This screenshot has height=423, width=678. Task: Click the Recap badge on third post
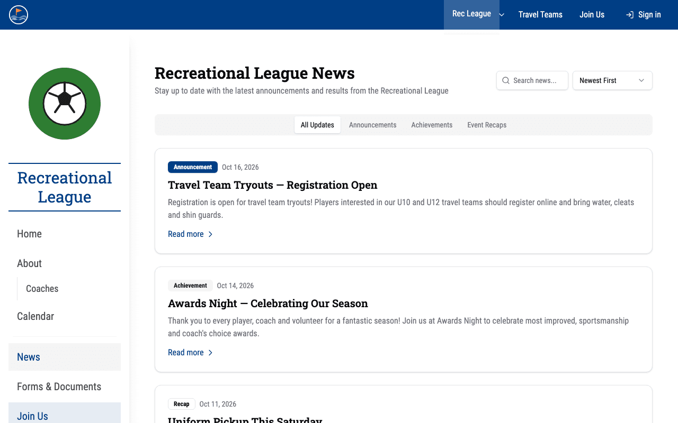coord(182,404)
